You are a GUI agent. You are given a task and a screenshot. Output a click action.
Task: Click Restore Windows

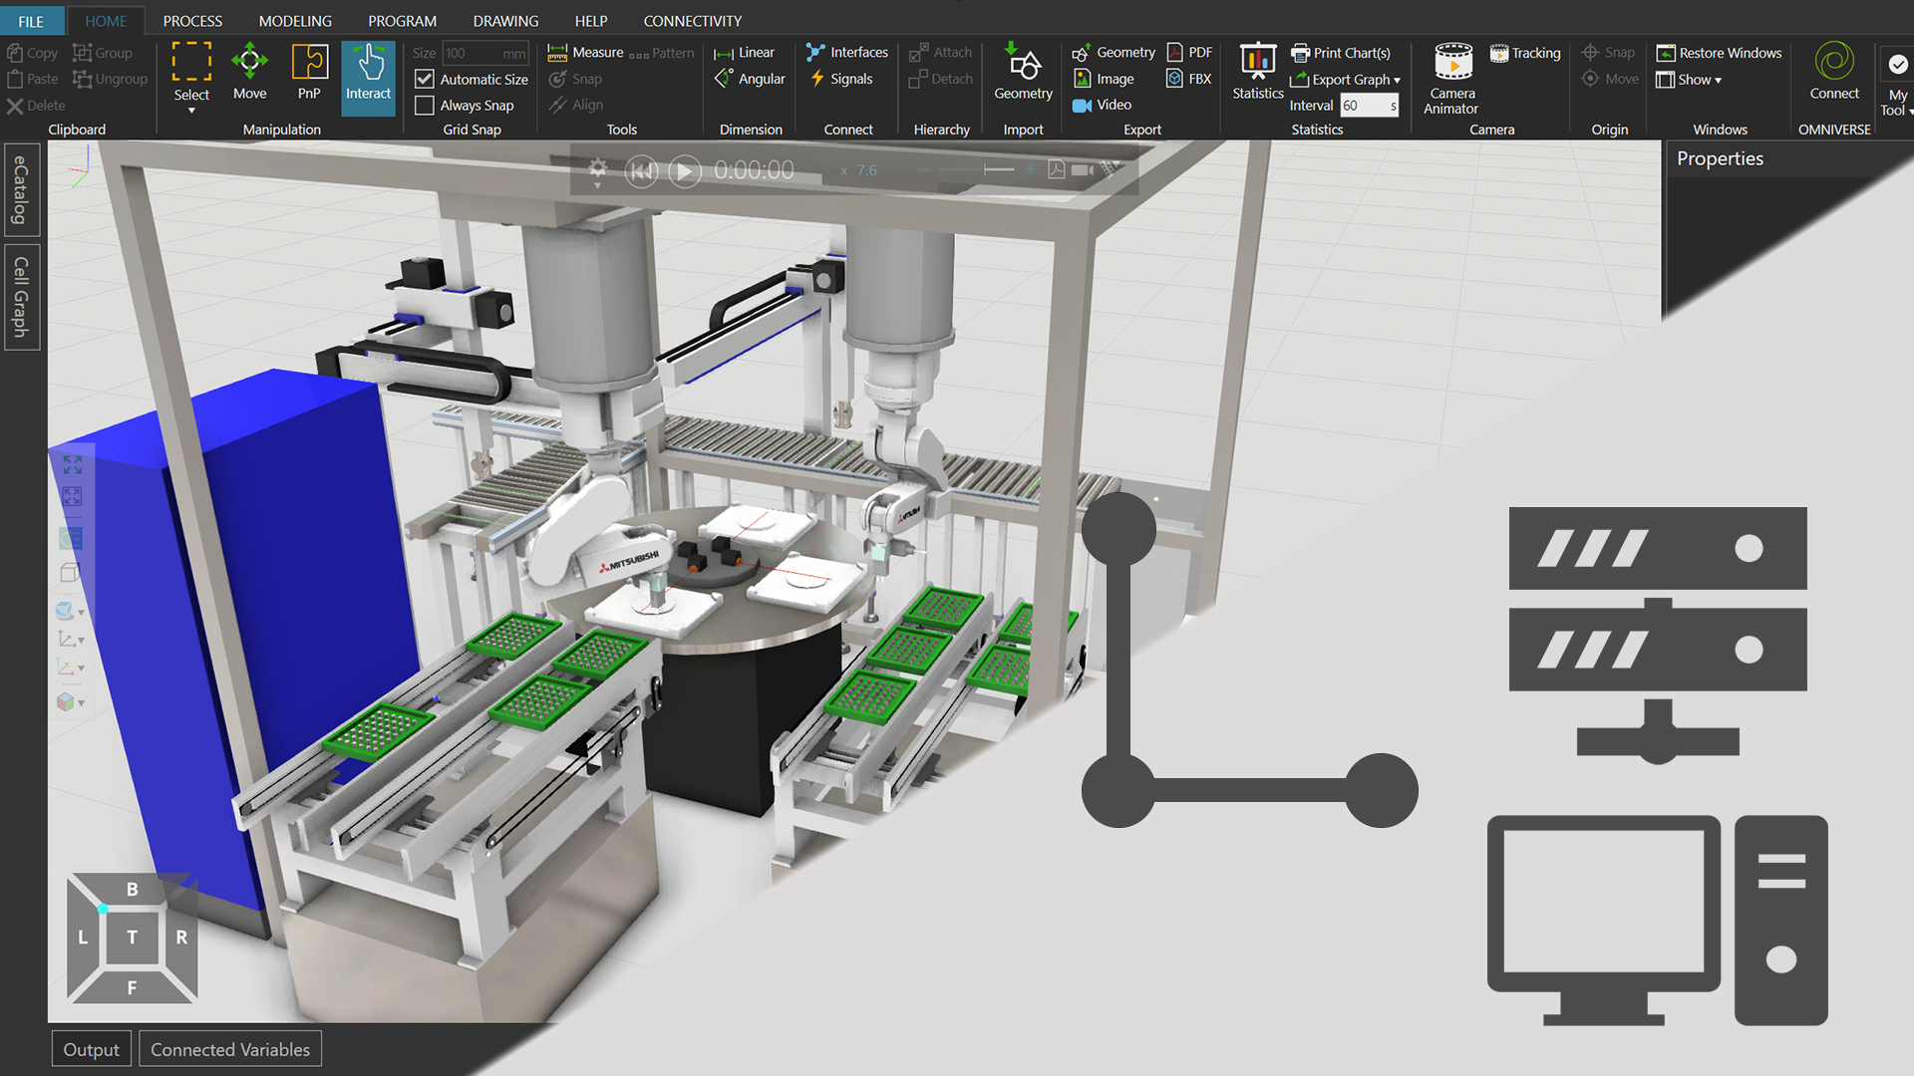[1718, 53]
